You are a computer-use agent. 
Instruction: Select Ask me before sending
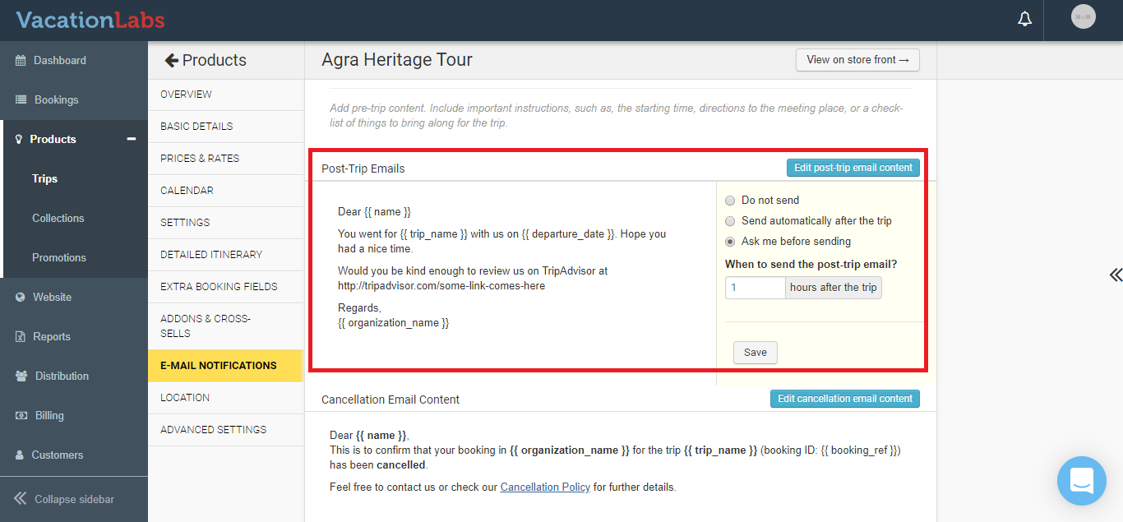[730, 242]
